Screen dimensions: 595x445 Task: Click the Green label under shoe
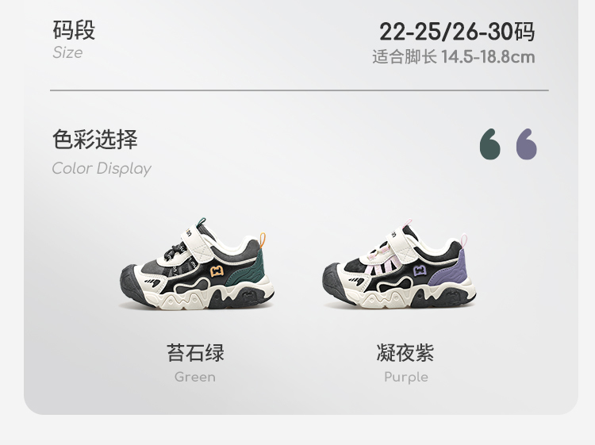click(x=195, y=377)
